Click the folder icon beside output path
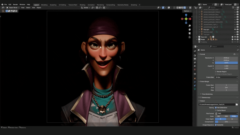The height and width of the screenshot is (135, 240). (236, 104)
